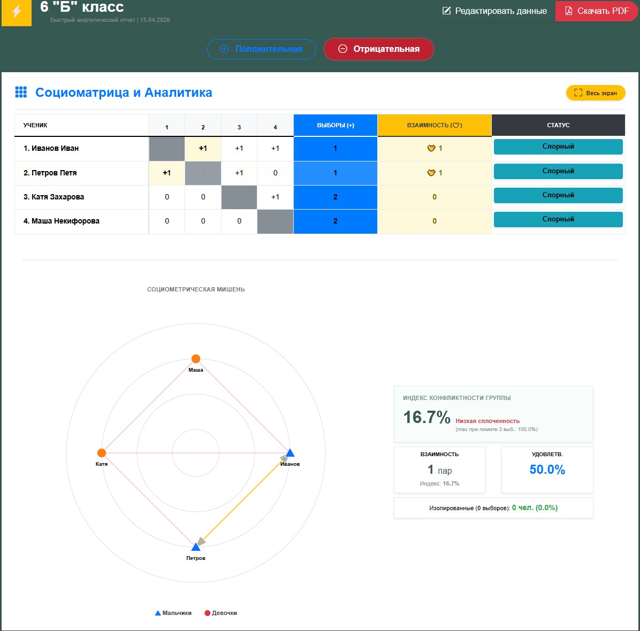Image resolution: width=640 pixels, height=631 pixels.
Task: Download report with Скачать PDF
Action: coord(596,11)
